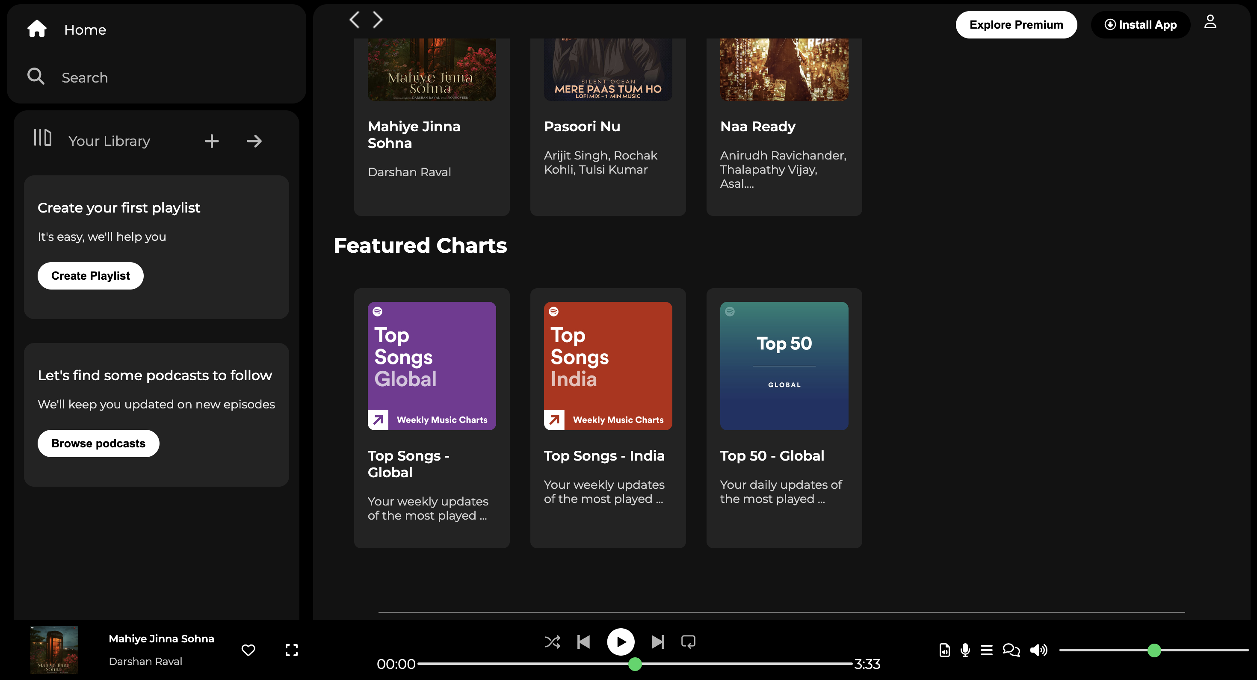1257x680 pixels.
Task: Enable shuffle playback mode
Action: [x=553, y=642]
